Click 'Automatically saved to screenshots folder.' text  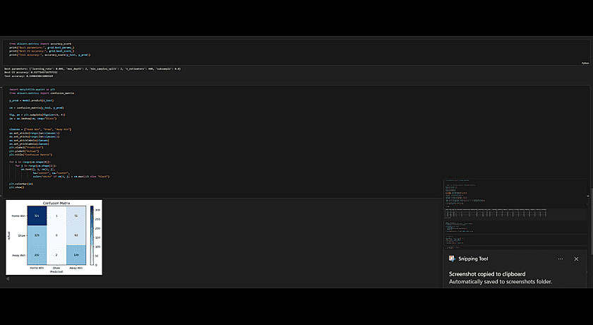click(x=501, y=281)
